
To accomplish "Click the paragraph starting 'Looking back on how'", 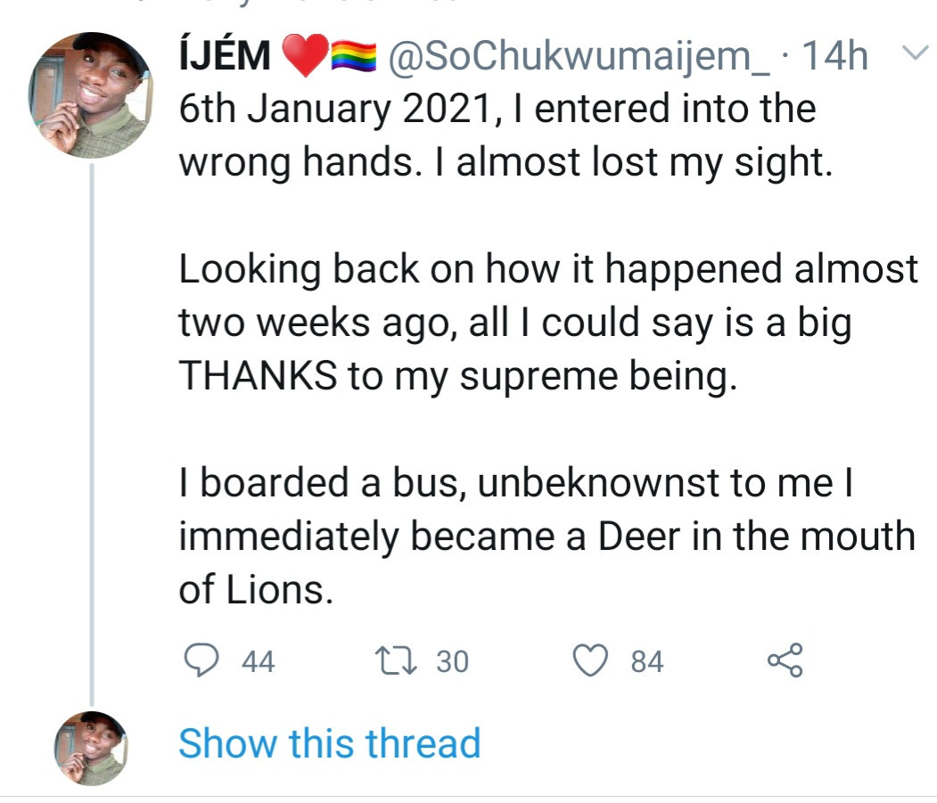I will [x=548, y=322].
